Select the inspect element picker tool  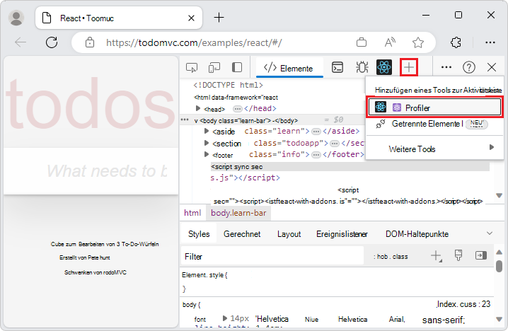click(x=192, y=68)
